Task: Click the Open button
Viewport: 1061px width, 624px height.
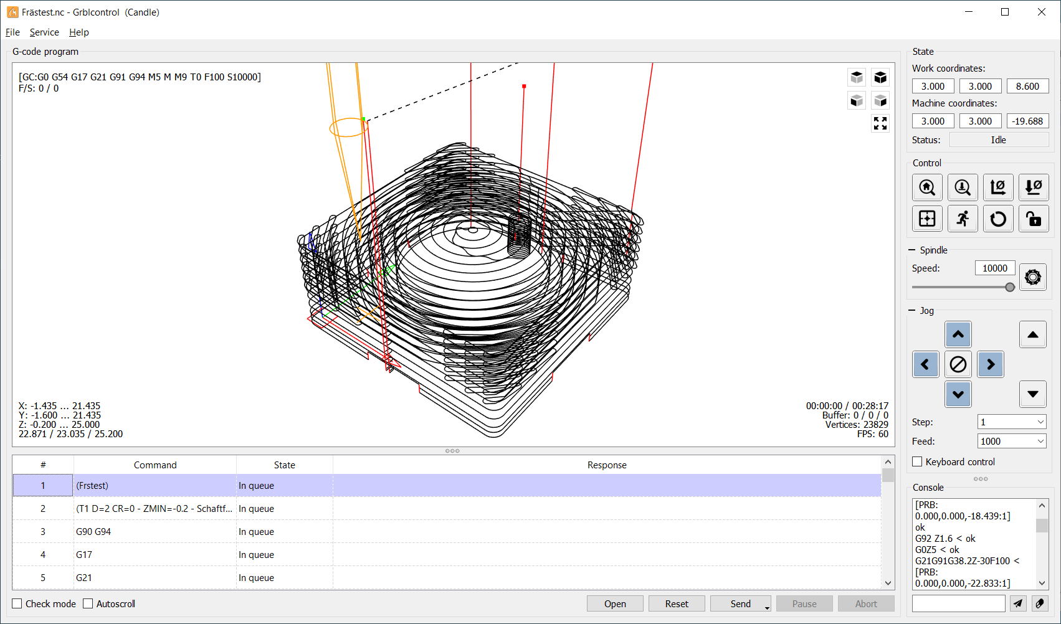Action: pos(615,604)
